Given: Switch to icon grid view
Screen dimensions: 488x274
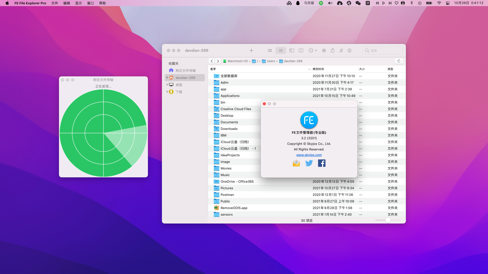Looking at the screenshot, I should tap(270, 50).
